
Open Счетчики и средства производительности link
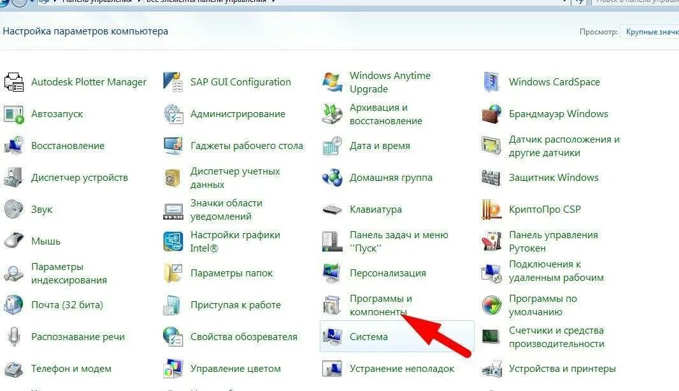point(557,337)
